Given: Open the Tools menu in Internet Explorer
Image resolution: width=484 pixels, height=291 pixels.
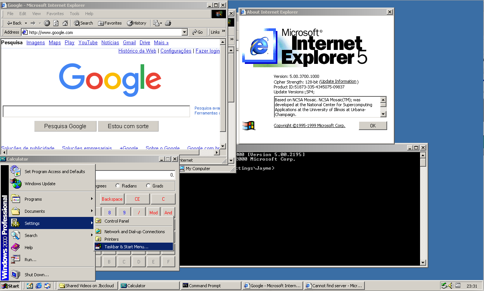Looking at the screenshot, I should click(x=75, y=14).
